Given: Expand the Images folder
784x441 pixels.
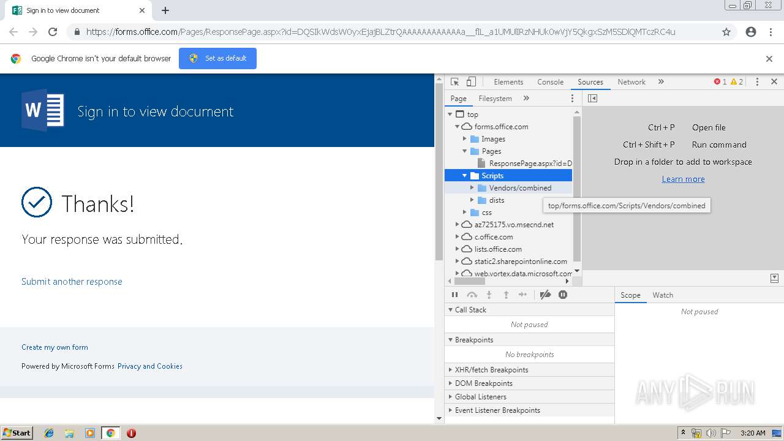Looking at the screenshot, I should click(465, 138).
